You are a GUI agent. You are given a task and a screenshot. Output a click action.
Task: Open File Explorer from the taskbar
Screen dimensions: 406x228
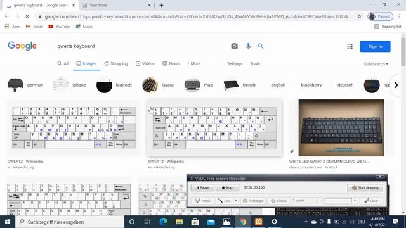pos(179,222)
